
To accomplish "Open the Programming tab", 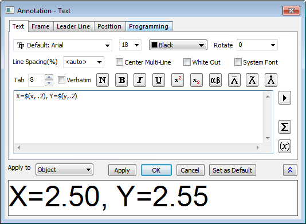I will click(149, 26).
